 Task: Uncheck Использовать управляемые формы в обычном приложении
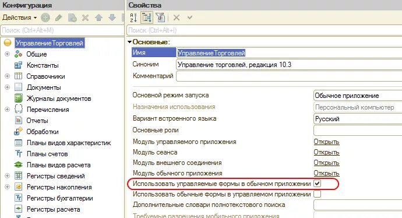coord(318,184)
